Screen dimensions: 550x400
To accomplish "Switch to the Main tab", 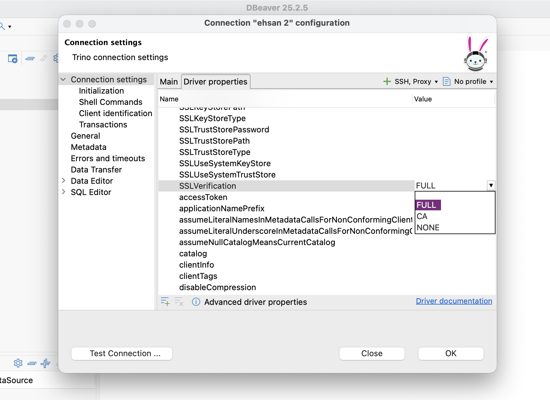I will tap(169, 82).
